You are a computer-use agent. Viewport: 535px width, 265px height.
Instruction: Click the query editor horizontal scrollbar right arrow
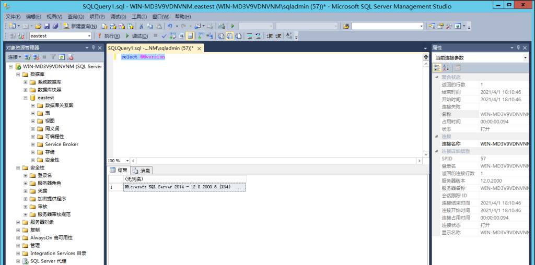tap(419, 161)
